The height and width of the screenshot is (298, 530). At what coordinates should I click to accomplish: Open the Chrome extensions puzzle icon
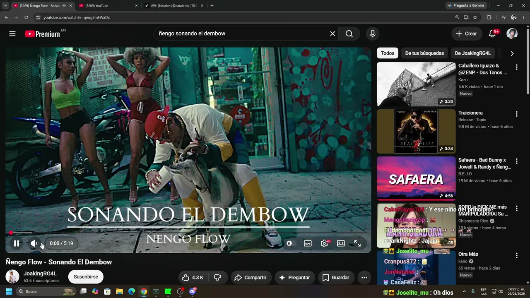(489, 17)
